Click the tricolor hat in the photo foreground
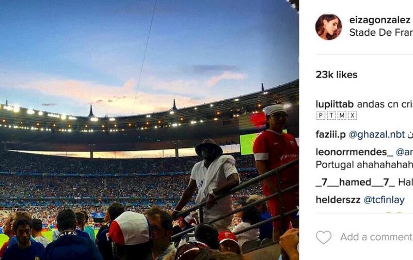 [x=130, y=229]
